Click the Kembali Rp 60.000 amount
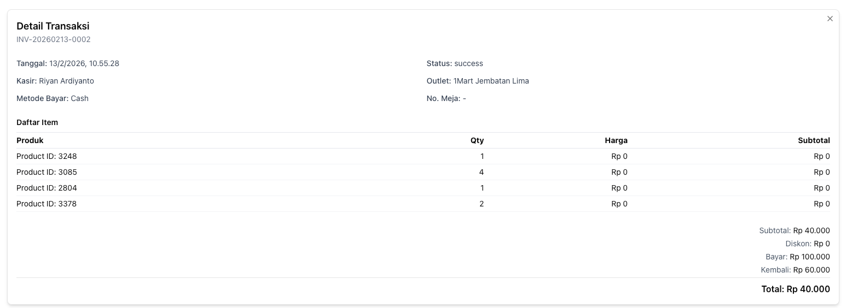The image size is (852, 308). pyautogui.click(x=812, y=270)
